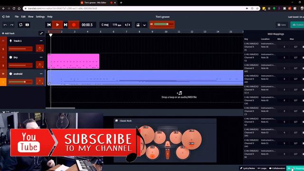
Task: Toggle the automation view button
Action: coord(41,33)
